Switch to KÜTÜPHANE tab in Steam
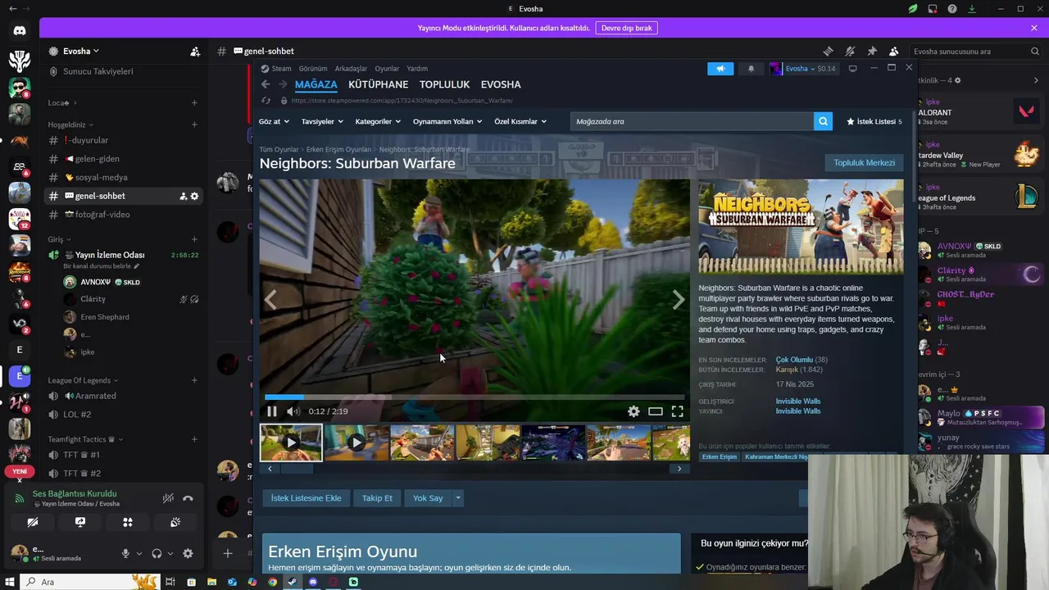Image resolution: width=1049 pixels, height=590 pixels. (x=378, y=84)
